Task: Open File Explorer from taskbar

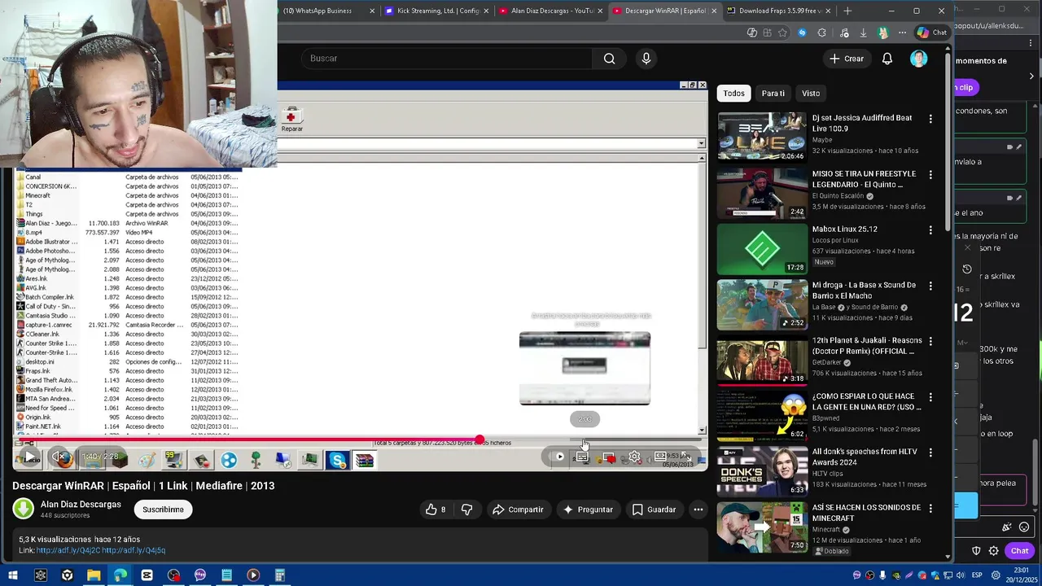Action: tap(94, 575)
